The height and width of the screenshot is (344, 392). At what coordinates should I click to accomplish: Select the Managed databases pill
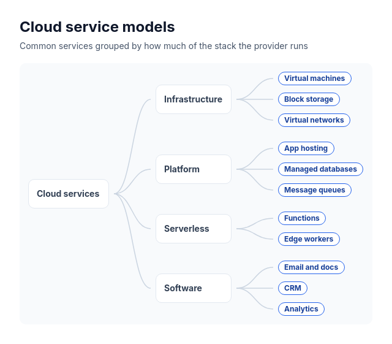point(320,169)
